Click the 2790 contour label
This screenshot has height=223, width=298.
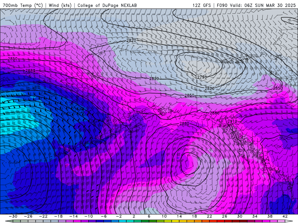click(202, 77)
